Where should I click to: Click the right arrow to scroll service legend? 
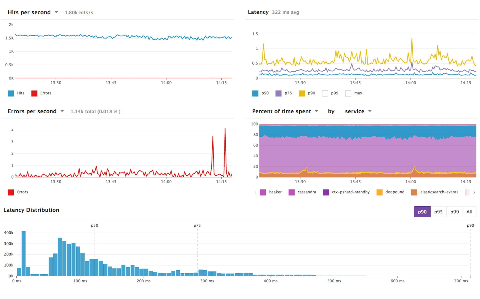[x=474, y=192]
